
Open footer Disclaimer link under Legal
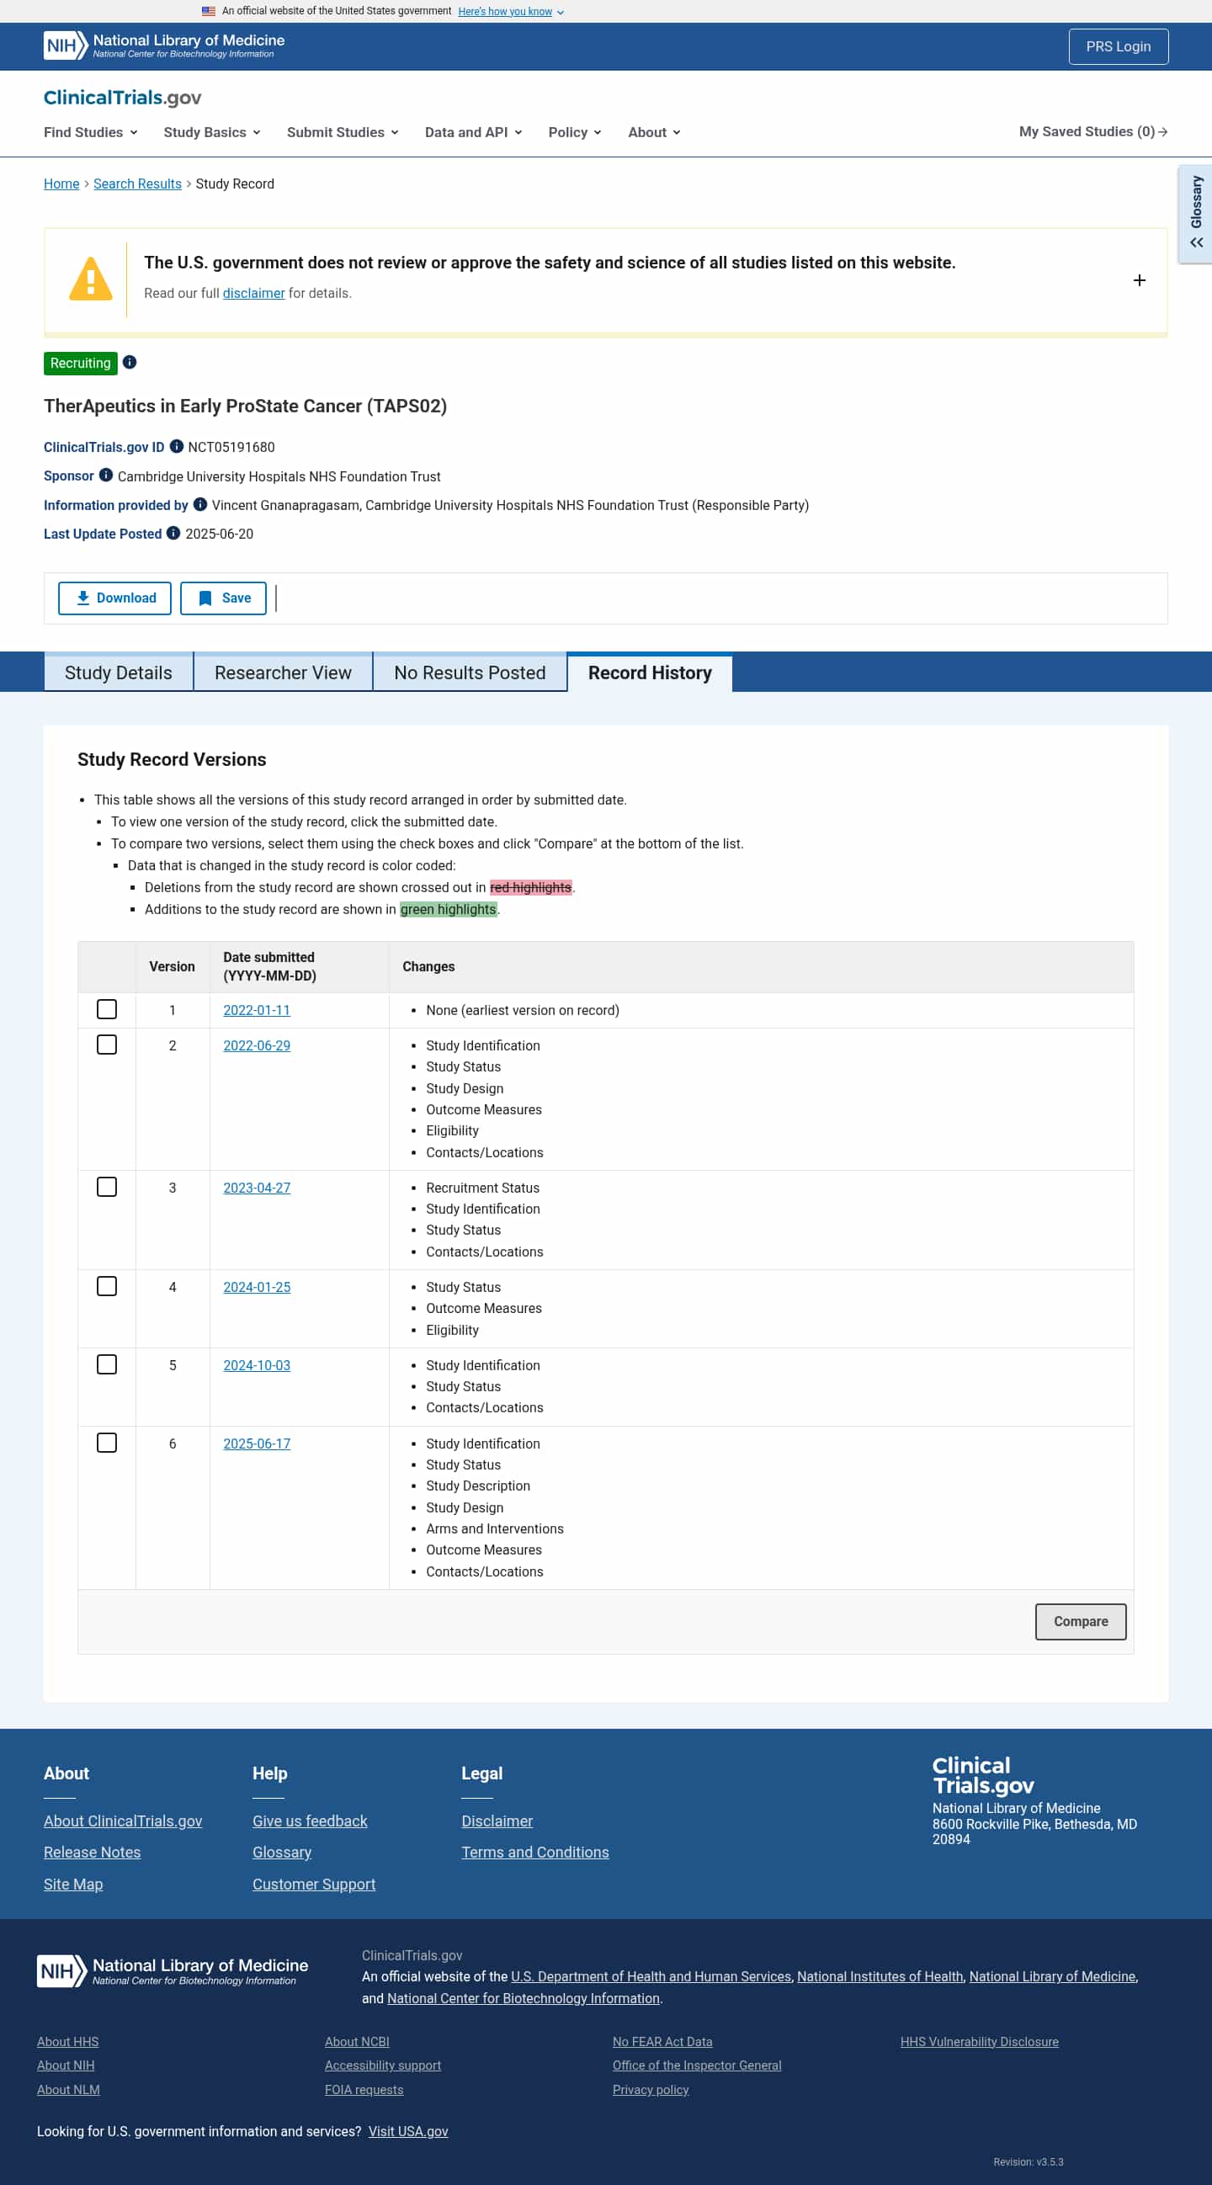pyautogui.click(x=497, y=1821)
